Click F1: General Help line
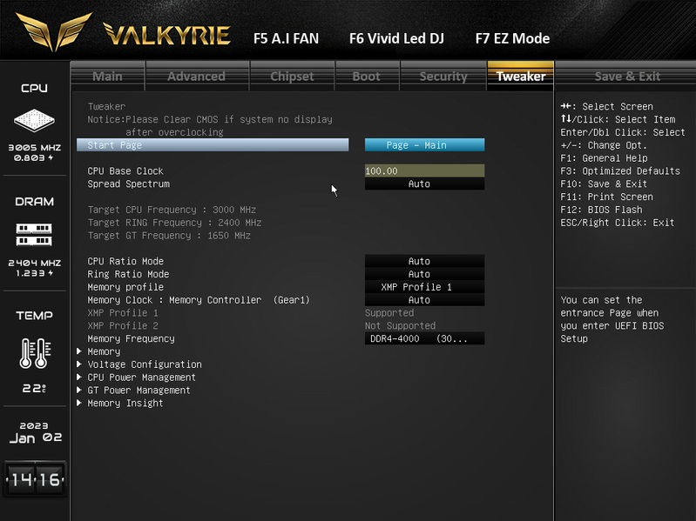 click(605, 158)
